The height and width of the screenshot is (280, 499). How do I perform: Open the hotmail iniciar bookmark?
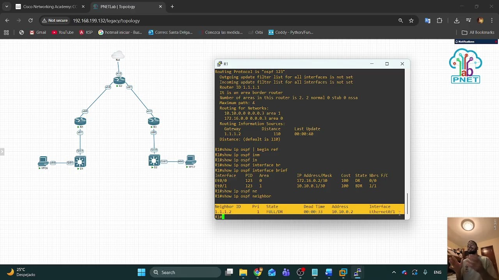[120, 32]
